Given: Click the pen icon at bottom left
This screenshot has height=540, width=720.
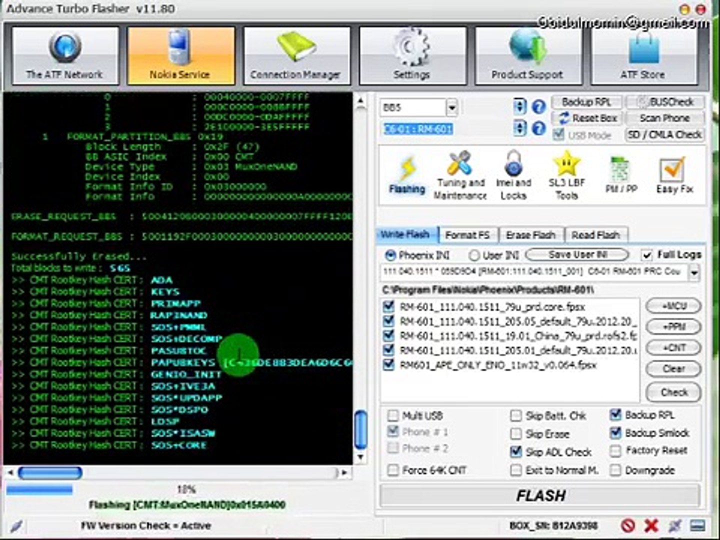Looking at the screenshot, I should [x=16, y=525].
